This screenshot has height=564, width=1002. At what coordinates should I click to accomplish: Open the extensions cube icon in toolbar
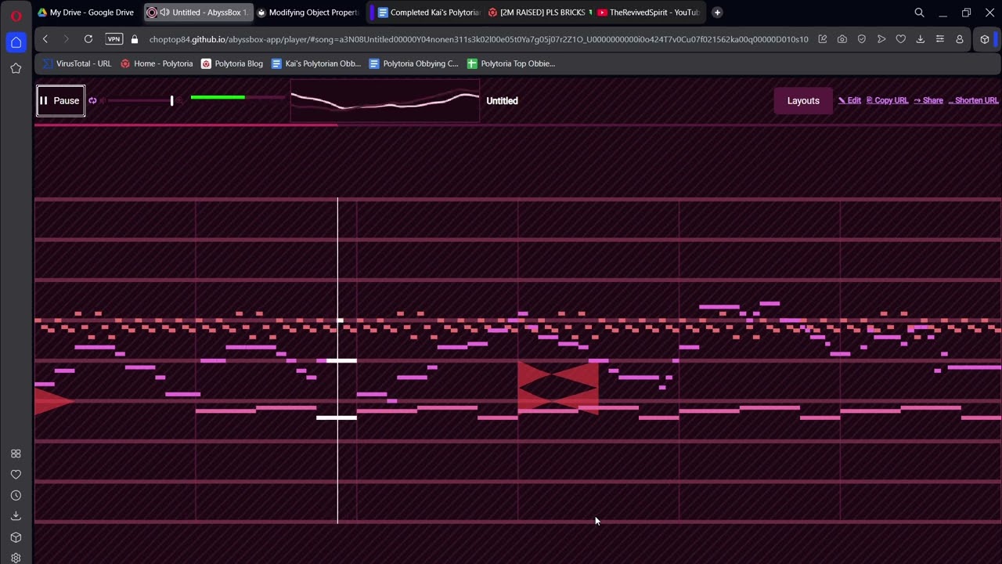(x=985, y=39)
